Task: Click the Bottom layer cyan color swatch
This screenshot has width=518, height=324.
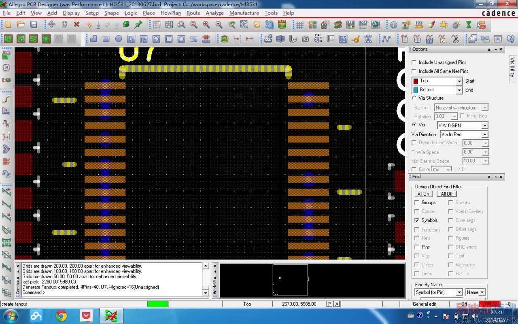Action: (x=416, y=90)
